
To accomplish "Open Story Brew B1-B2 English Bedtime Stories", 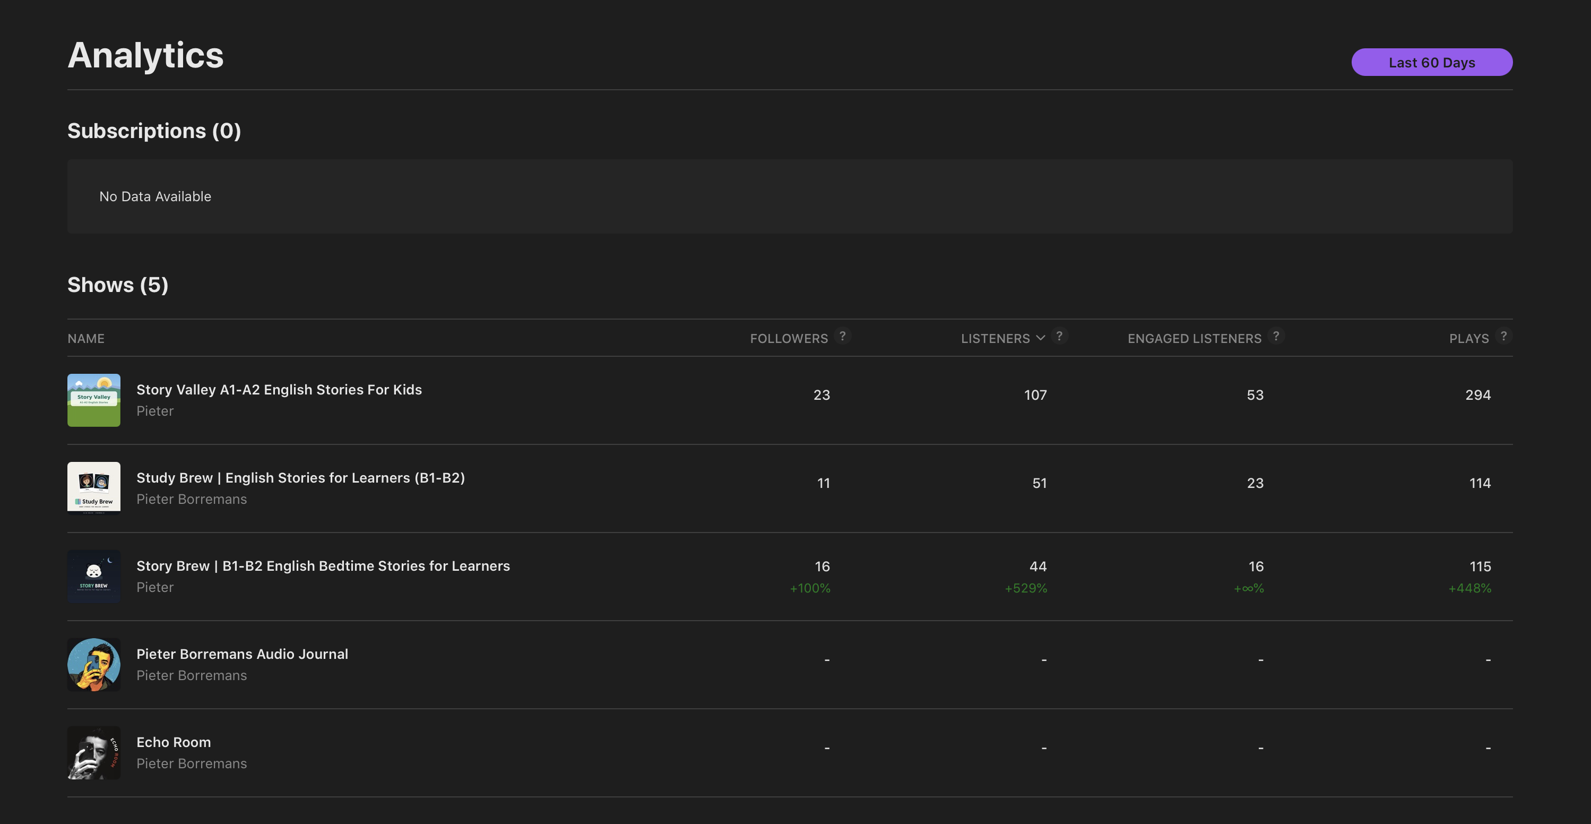I will [323, 566].
